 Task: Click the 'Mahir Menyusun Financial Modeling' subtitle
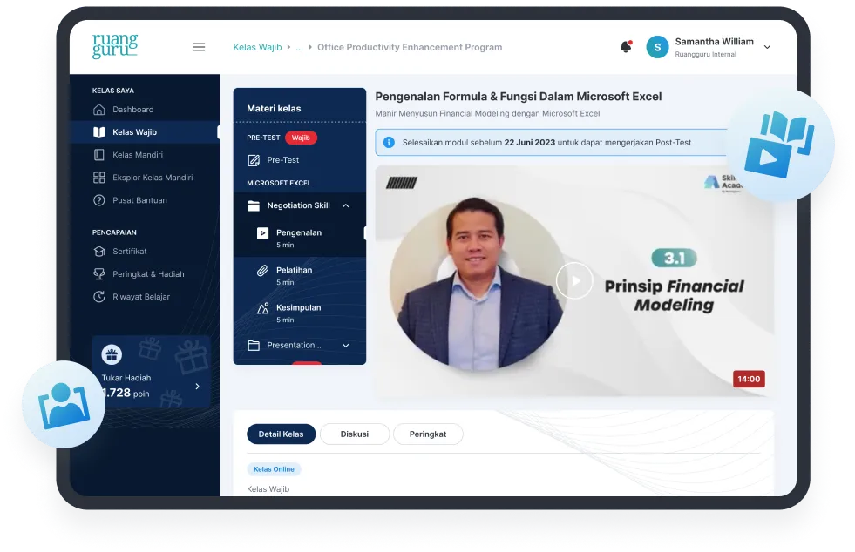tap(487, 114)
